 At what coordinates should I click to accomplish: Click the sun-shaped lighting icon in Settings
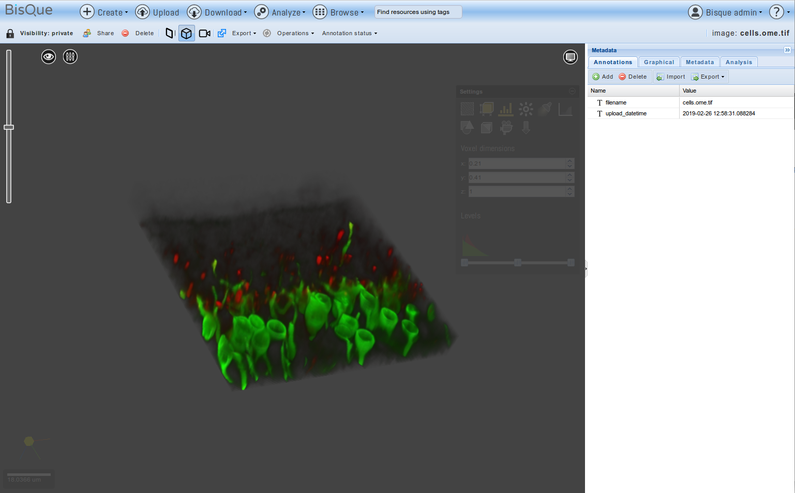tap(526, 109)
